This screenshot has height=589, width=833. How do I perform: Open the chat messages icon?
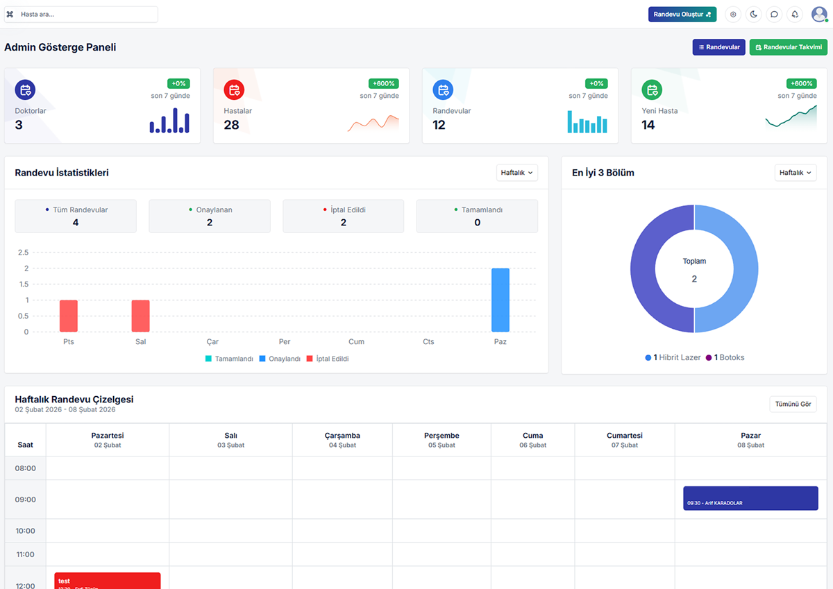tap(774, 14)
